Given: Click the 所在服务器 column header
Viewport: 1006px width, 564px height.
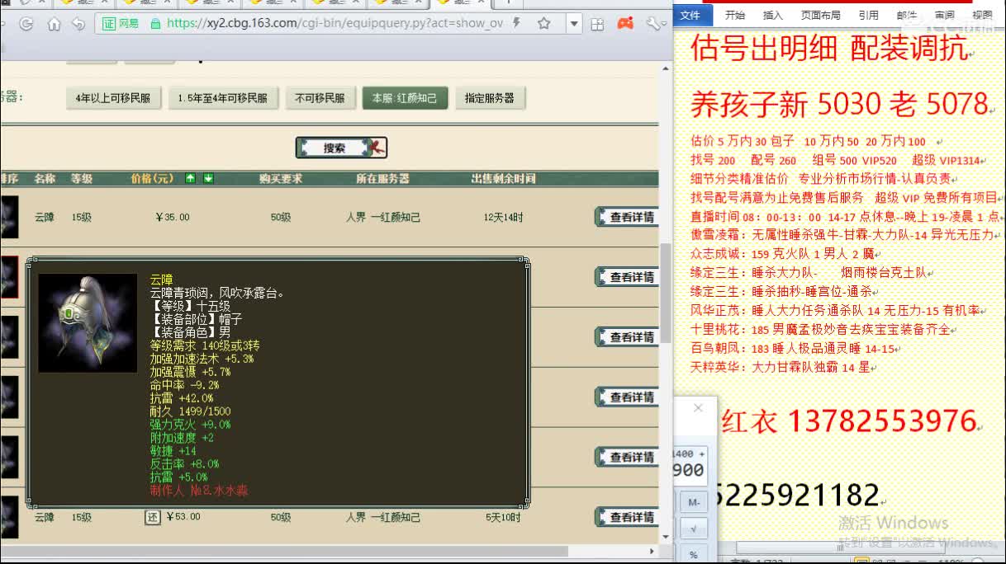Looking at the screenshot, I should coord(382,178).
